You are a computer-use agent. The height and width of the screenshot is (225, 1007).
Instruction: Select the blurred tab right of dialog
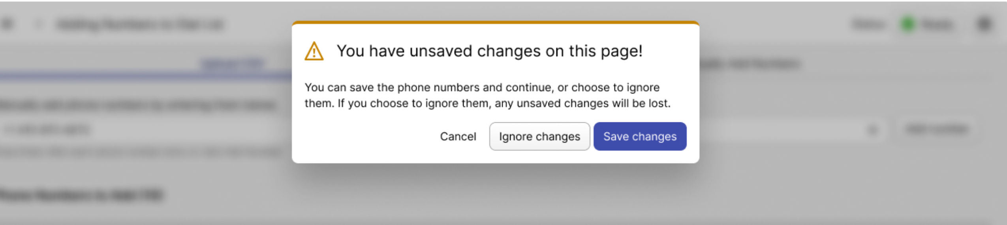pos(750,63)
